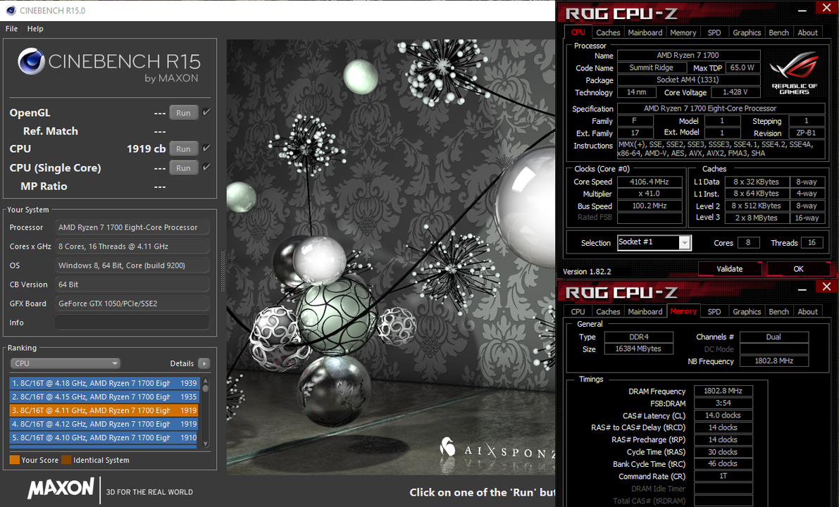Click the 1919 cb CPU score
The height and width of the screenshot is (507, 839).
[x=146, y=149]
